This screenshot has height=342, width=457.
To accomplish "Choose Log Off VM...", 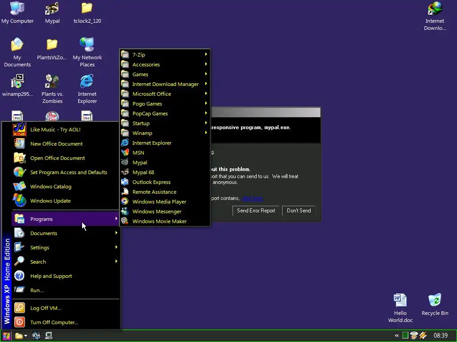I will [x=65, y=308].
